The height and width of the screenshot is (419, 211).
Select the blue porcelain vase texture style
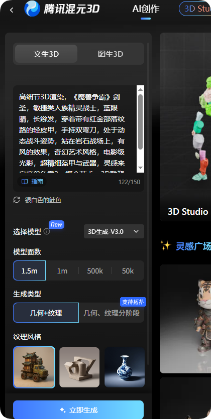coord(125,367)
